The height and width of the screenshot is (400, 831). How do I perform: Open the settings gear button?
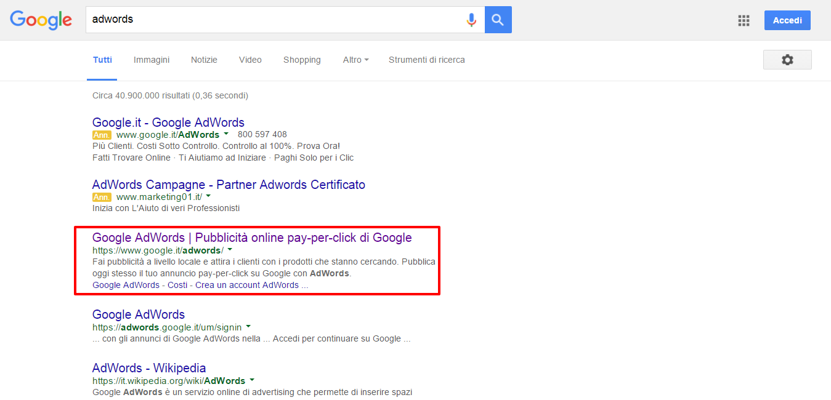787,60
